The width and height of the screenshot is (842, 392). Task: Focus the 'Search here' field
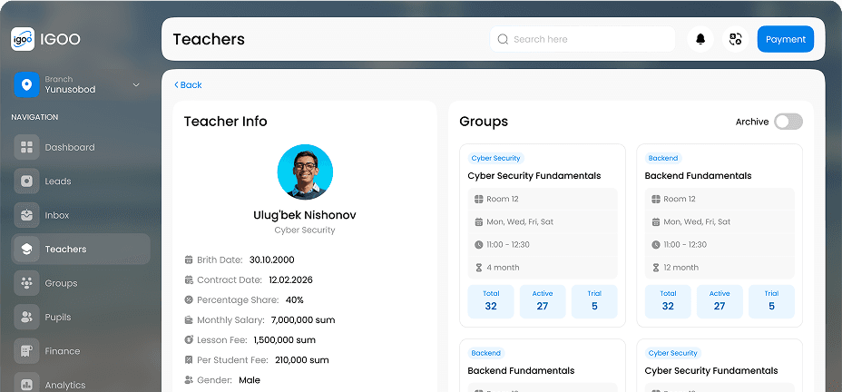[x=583, y=39]
